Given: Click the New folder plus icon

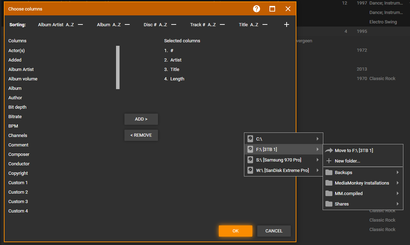Looking at the screenshot, I should [x=329, y=161].
